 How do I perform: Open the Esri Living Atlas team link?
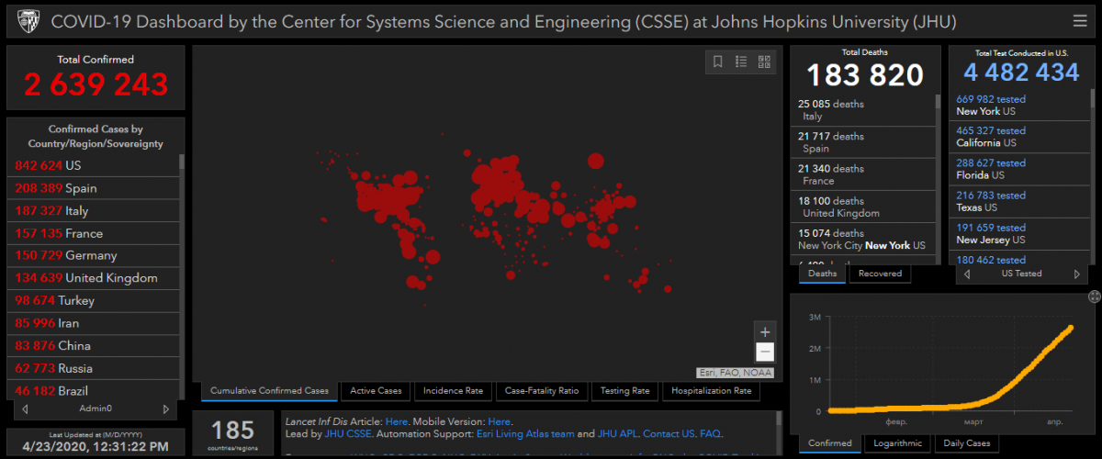[x=526, y=433]
